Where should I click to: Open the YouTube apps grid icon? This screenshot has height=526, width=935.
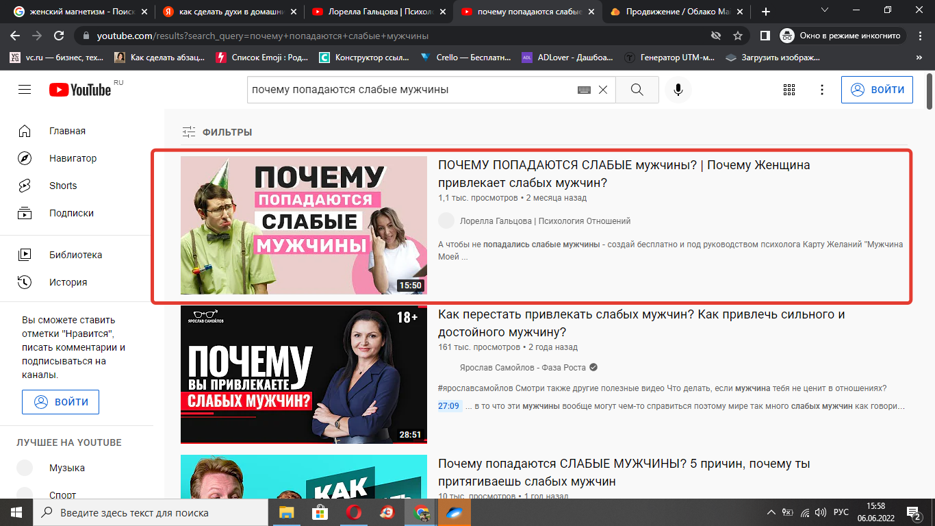pos(789,90)
